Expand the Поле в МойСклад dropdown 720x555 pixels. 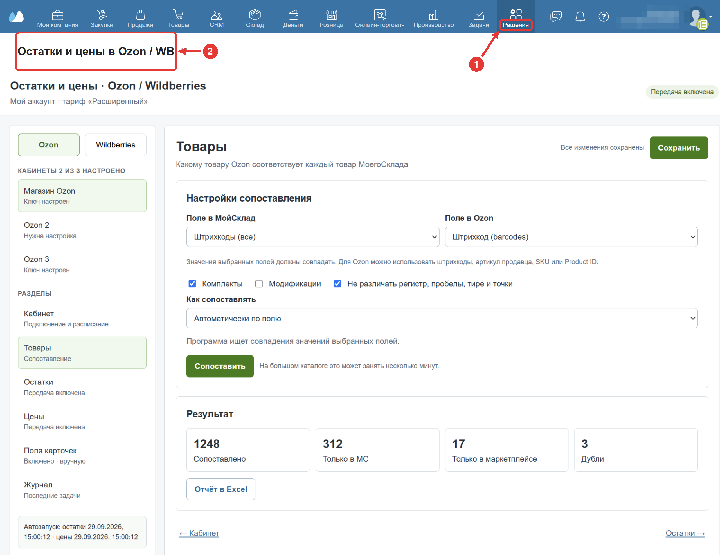pos(312,237)
